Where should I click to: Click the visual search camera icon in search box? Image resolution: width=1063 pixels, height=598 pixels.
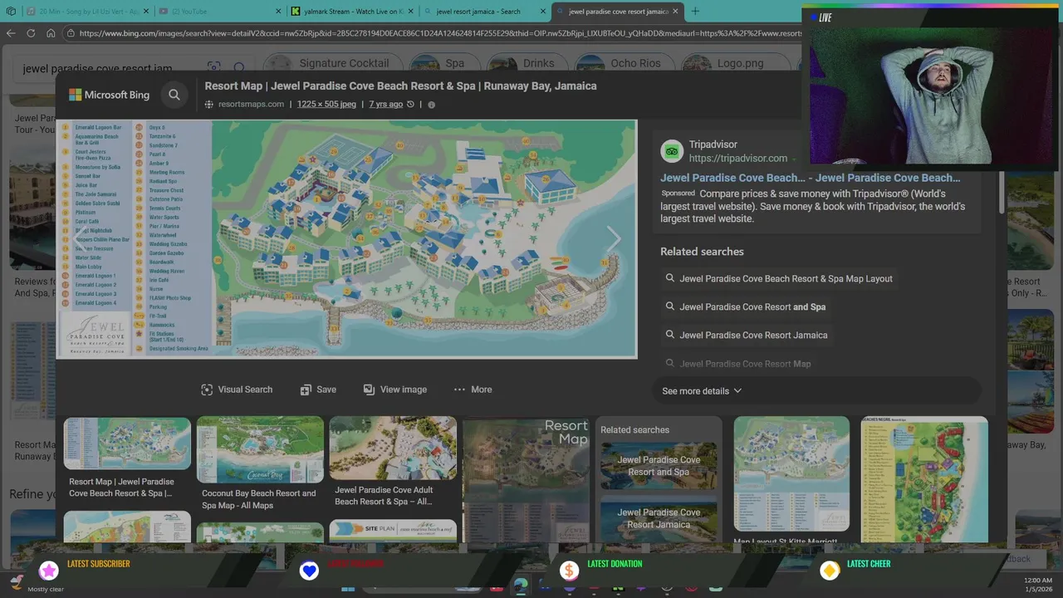(214, 68)
